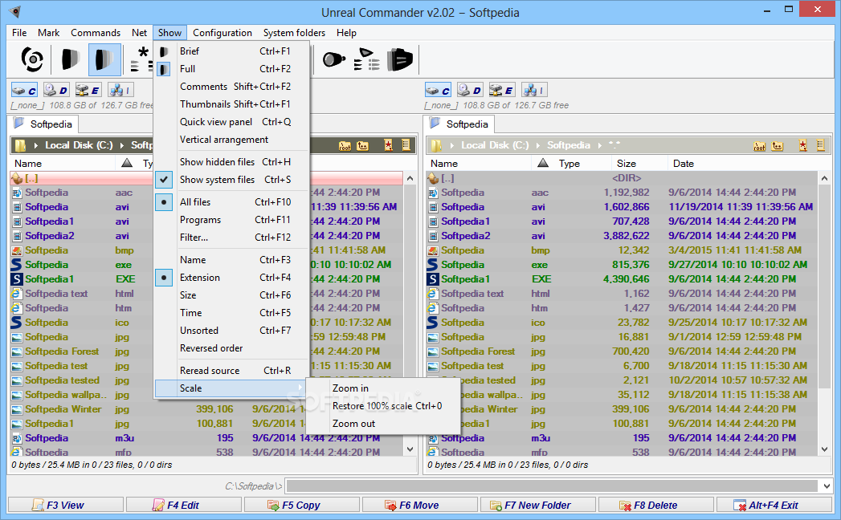Open favorites star icon in right panel
Image resolution: width=841 pixels, height=520 pixels.
[x=803, y=144]
